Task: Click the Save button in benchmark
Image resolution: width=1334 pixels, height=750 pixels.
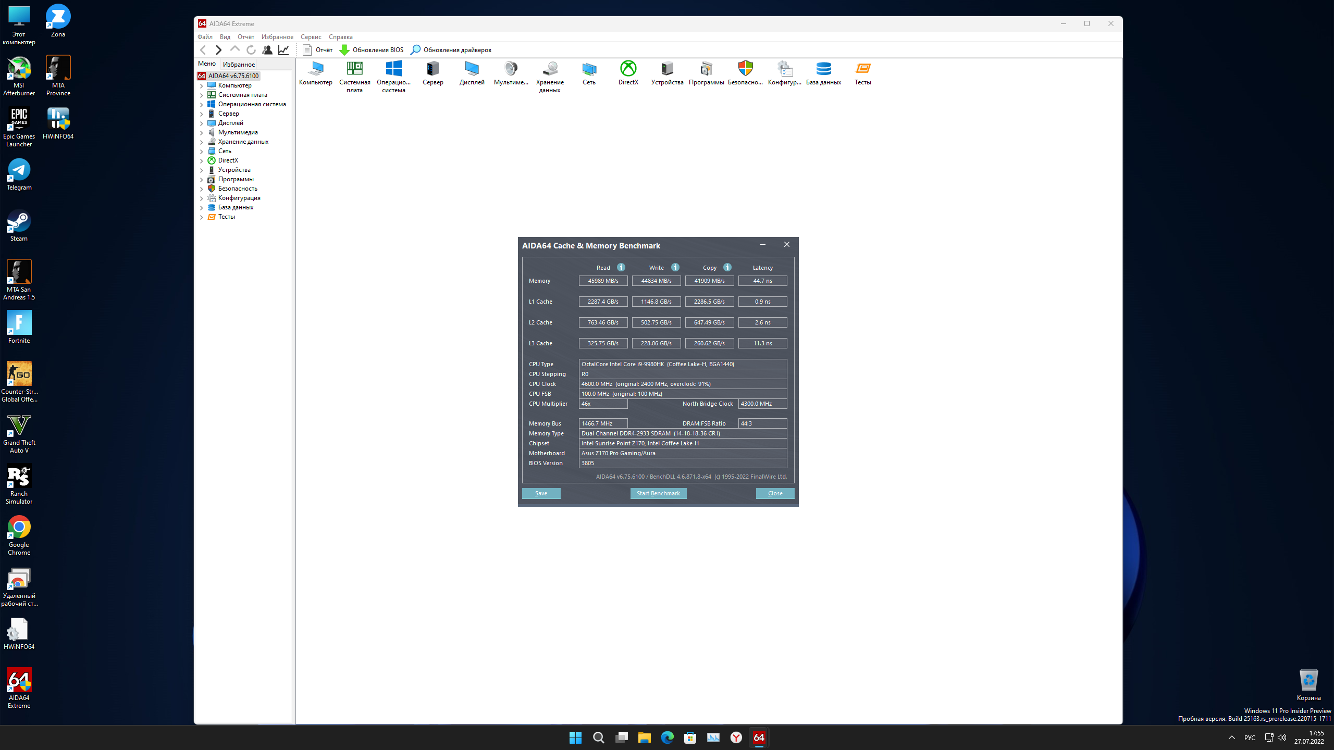Action: 541,493
